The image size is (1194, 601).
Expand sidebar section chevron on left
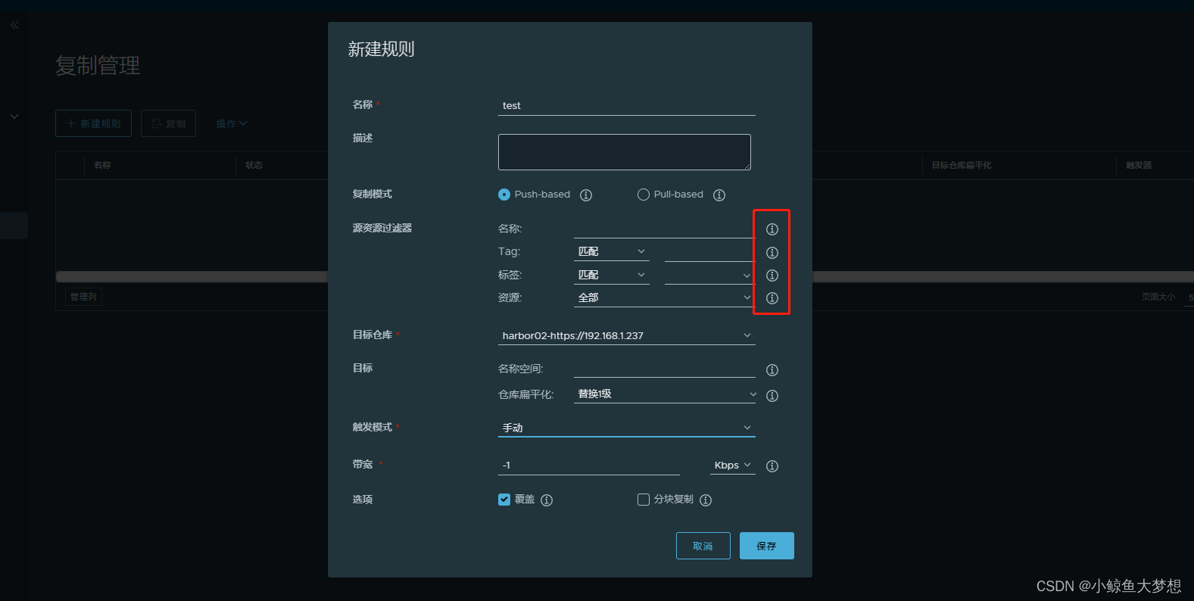[14, 117]
